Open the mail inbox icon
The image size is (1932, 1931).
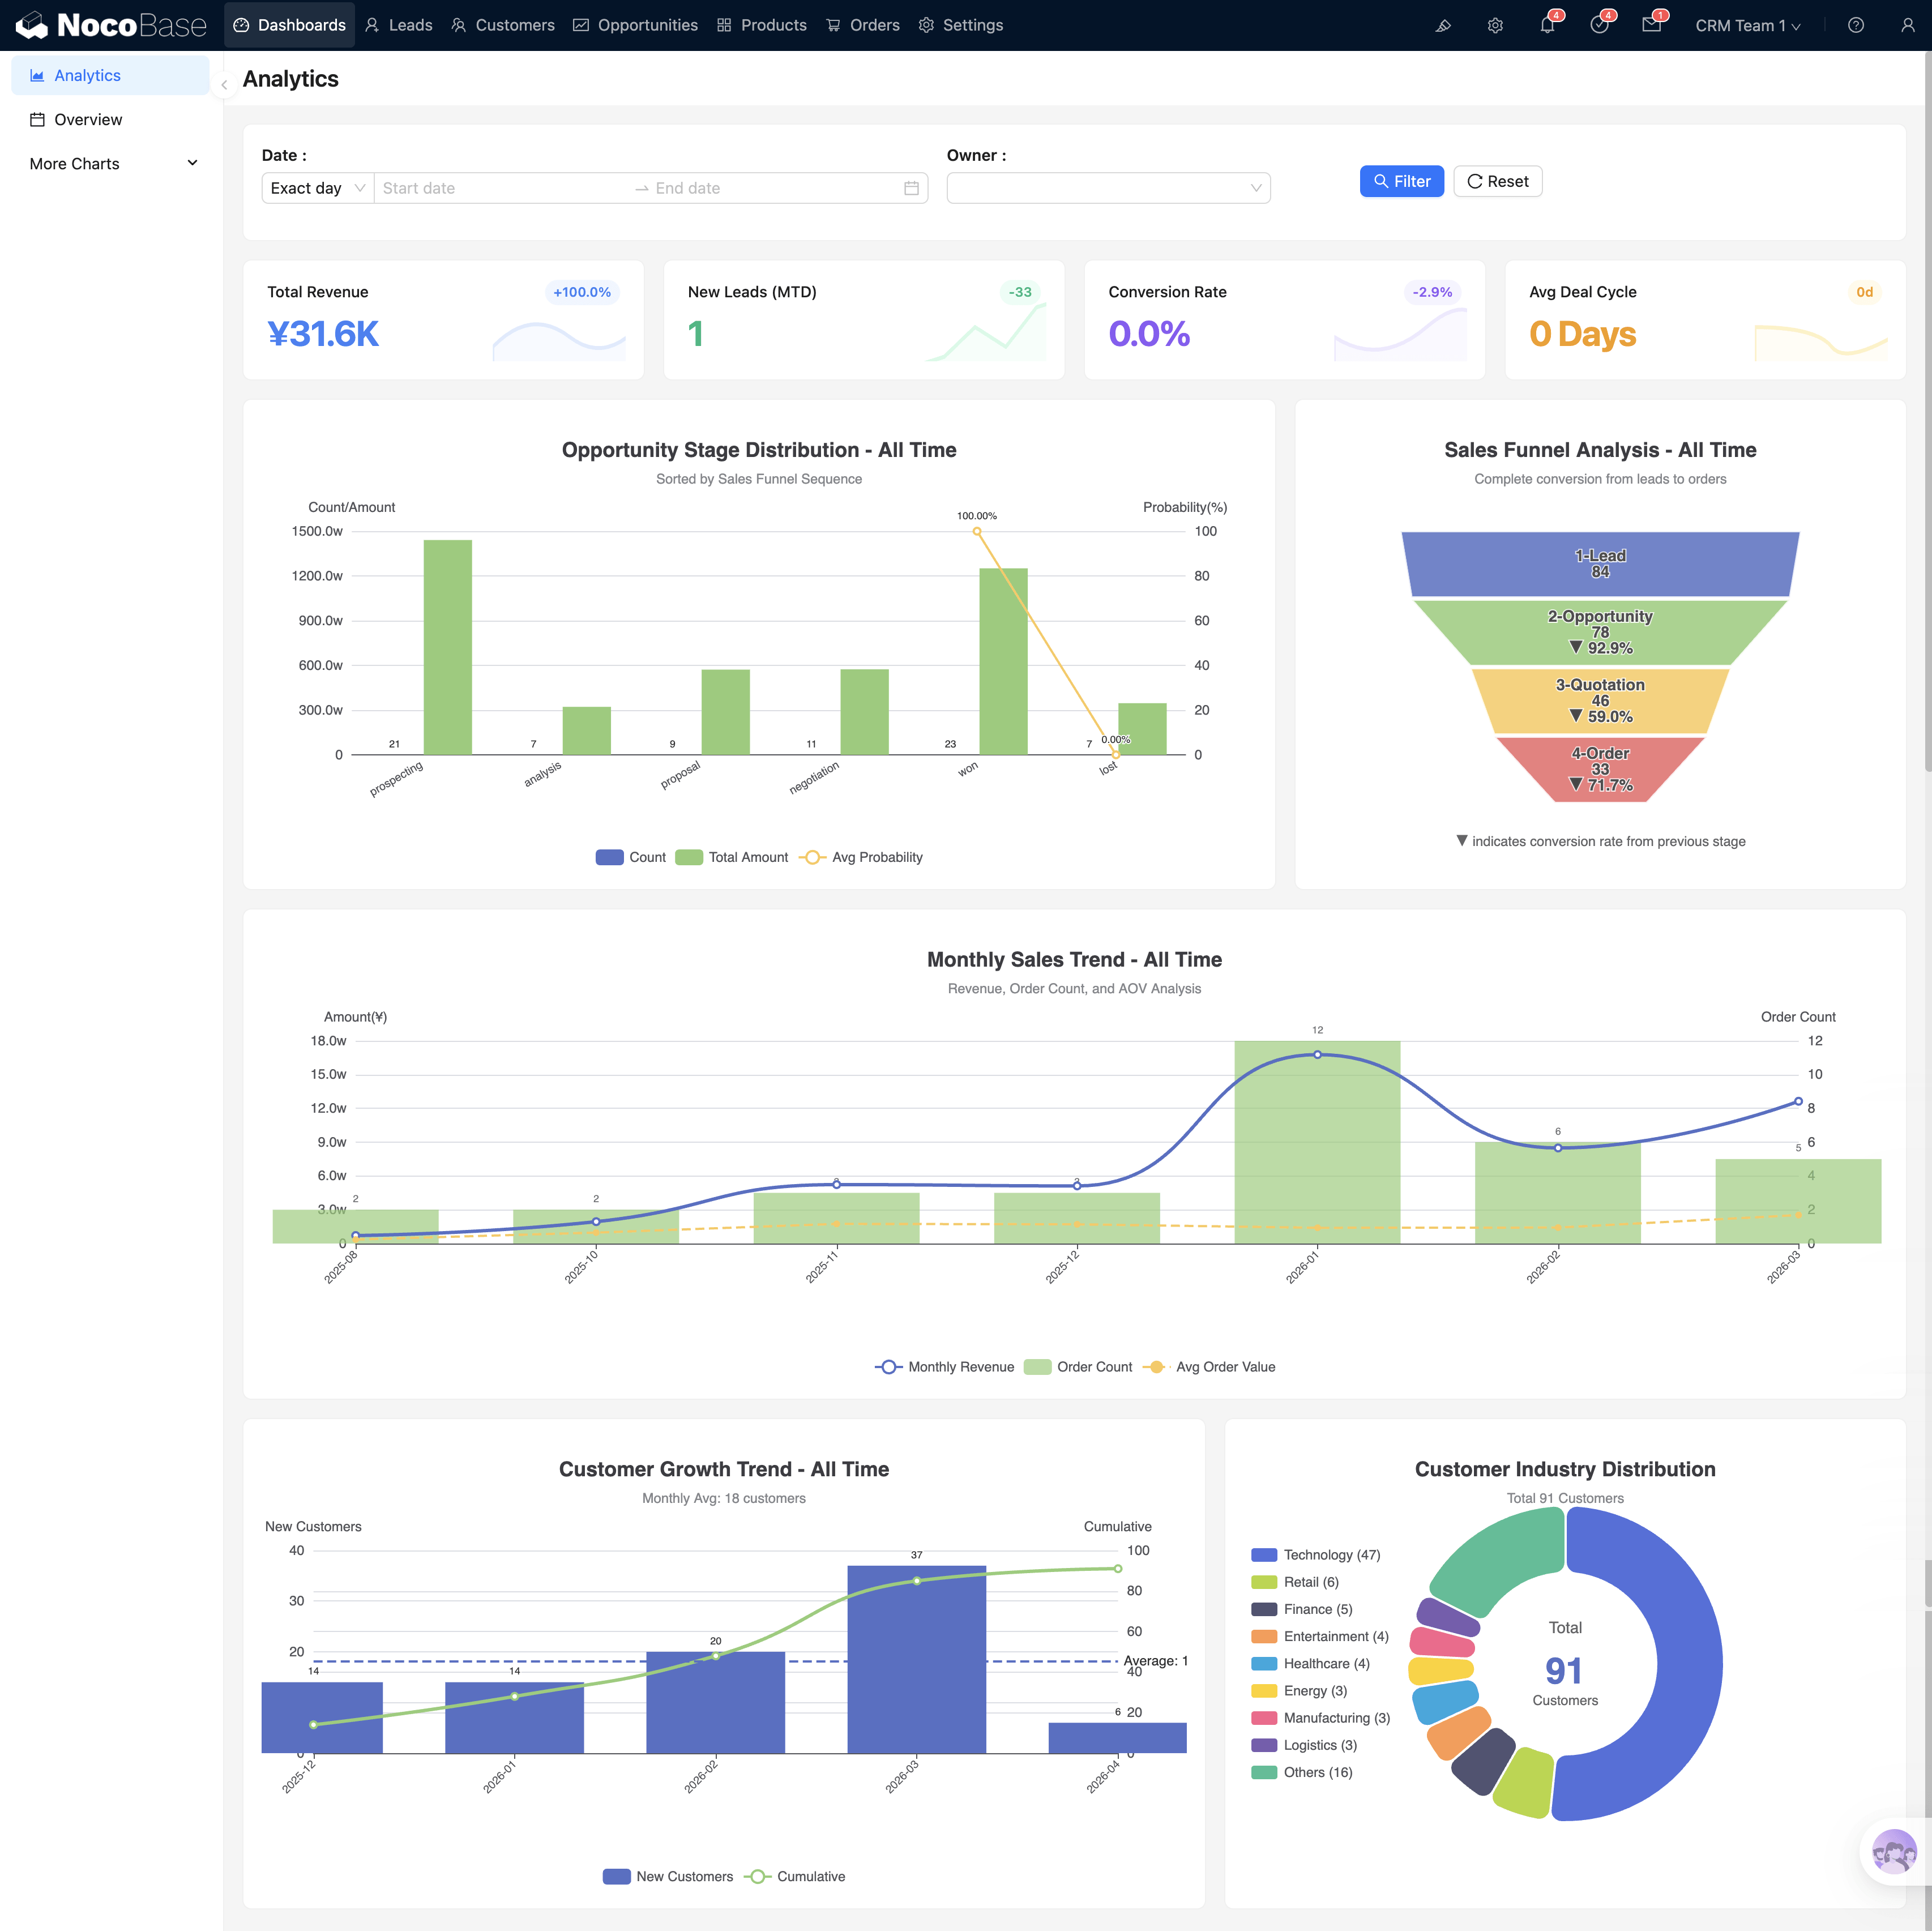click(1651, 26)
